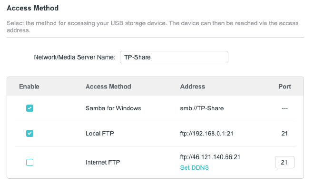Click the Access Method section heading
This screenshot has height=184, width=314.
pos(33,8)
